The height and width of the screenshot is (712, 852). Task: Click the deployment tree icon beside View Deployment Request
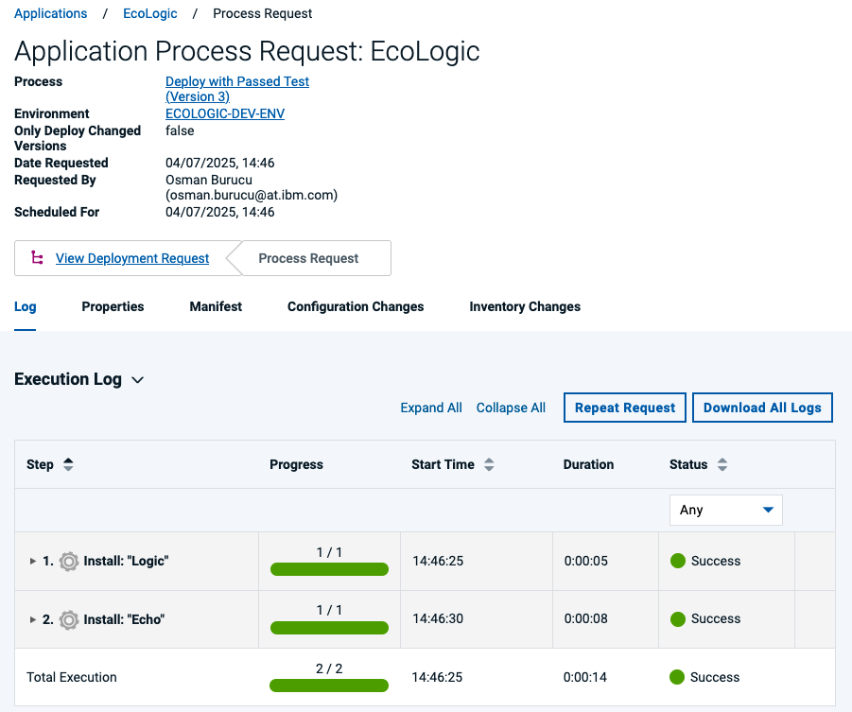coord(37,257)
